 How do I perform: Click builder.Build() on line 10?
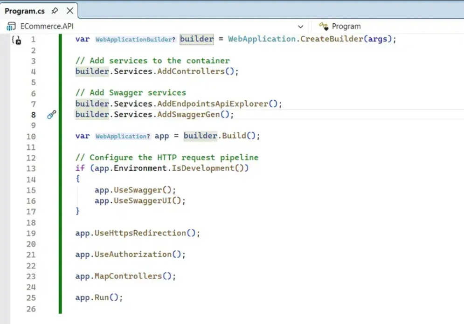click(x=219, y=136)
